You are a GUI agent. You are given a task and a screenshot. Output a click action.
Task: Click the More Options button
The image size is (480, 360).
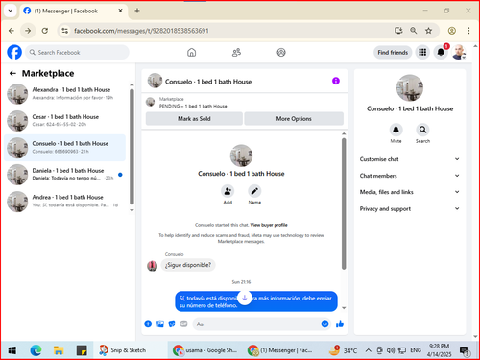tap(294, 119)
